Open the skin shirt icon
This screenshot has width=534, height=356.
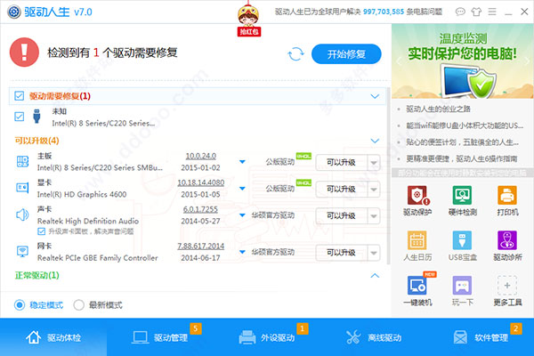tap(476, 12)
